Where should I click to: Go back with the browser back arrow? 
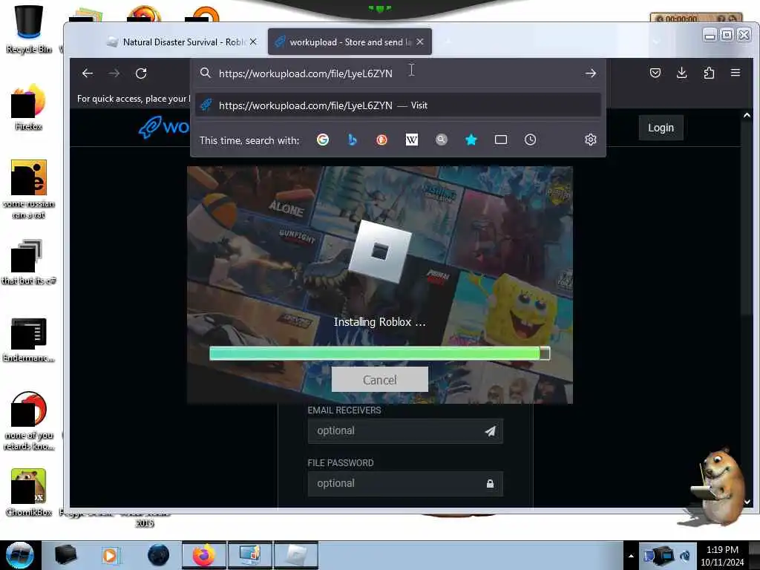click(x=88, y=73)
